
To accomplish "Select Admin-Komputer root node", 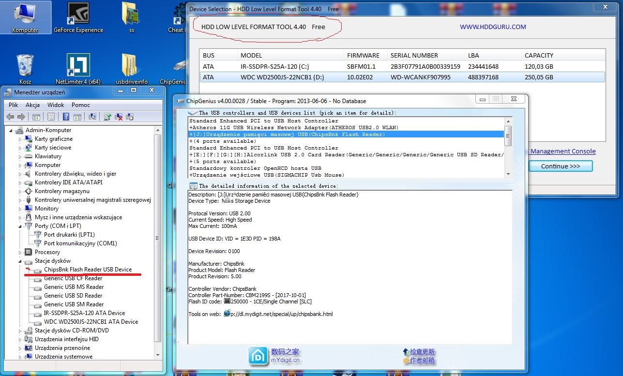I will [48, 130].
